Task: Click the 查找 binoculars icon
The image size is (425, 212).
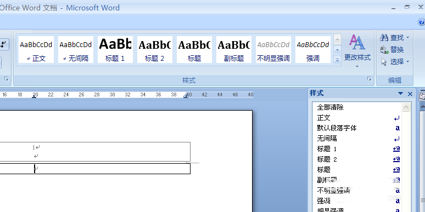Action: tap(384, 38)
